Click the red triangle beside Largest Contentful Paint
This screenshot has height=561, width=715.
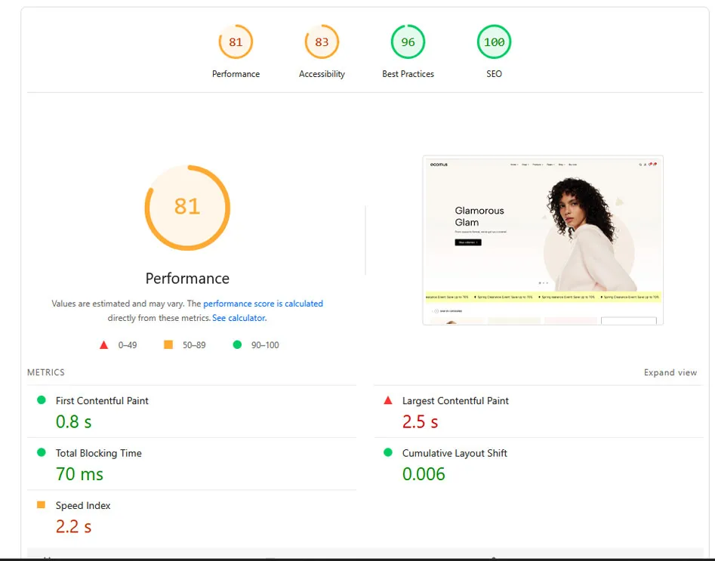tap(388, 400)
